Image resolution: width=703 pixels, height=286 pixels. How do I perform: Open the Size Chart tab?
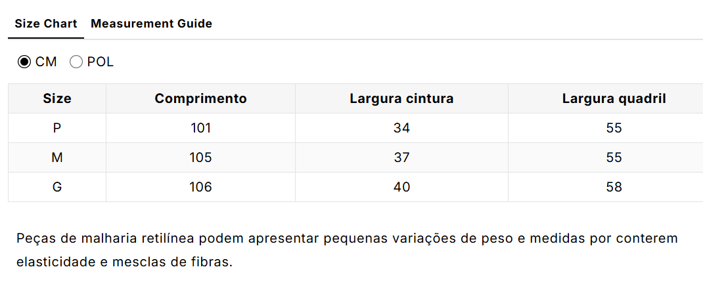click(x=46, y=24)
